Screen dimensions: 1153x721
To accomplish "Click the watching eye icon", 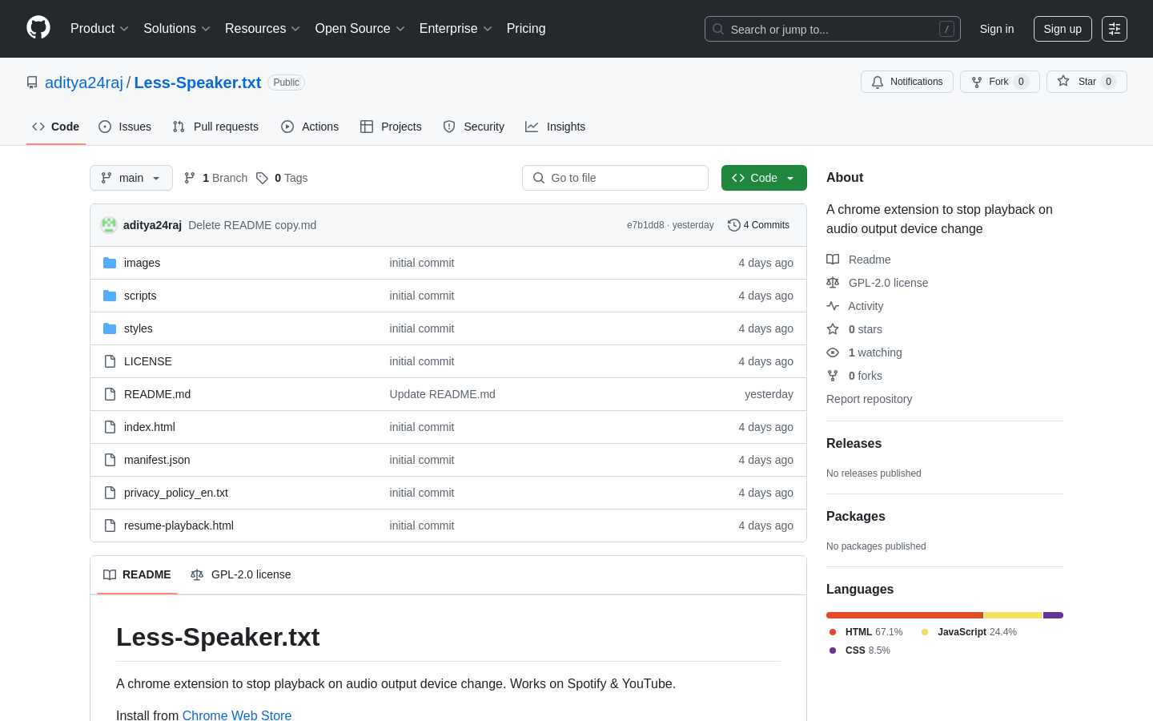I will click(x=833, y=352).
